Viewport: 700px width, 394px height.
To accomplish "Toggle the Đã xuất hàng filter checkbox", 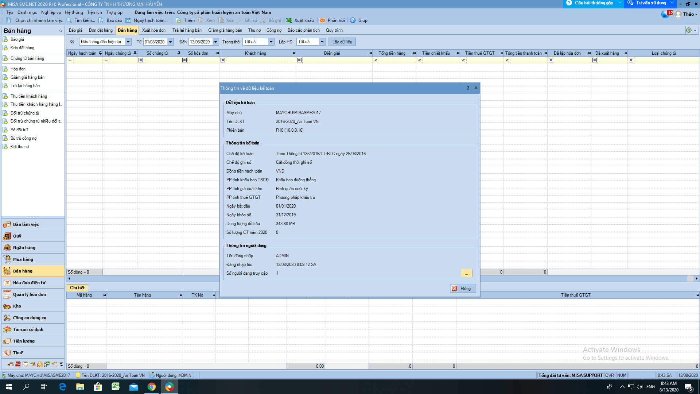I will click(x=595, y=60).
